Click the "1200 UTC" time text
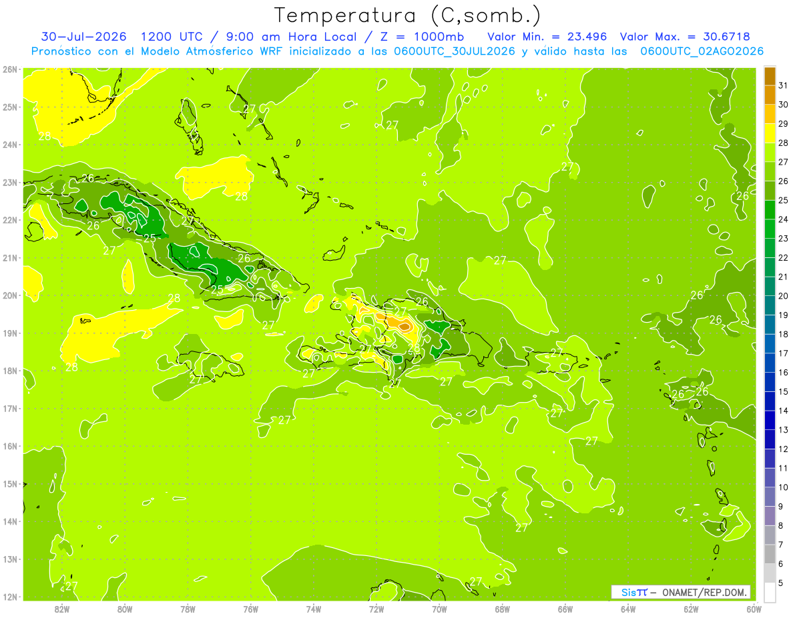801x618 pixels. (x=174, y=36)
